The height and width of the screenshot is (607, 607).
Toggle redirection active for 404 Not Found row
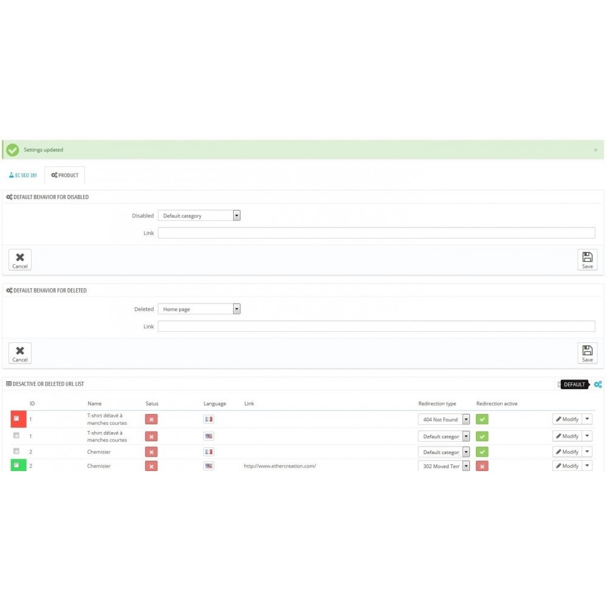[482, 419]
